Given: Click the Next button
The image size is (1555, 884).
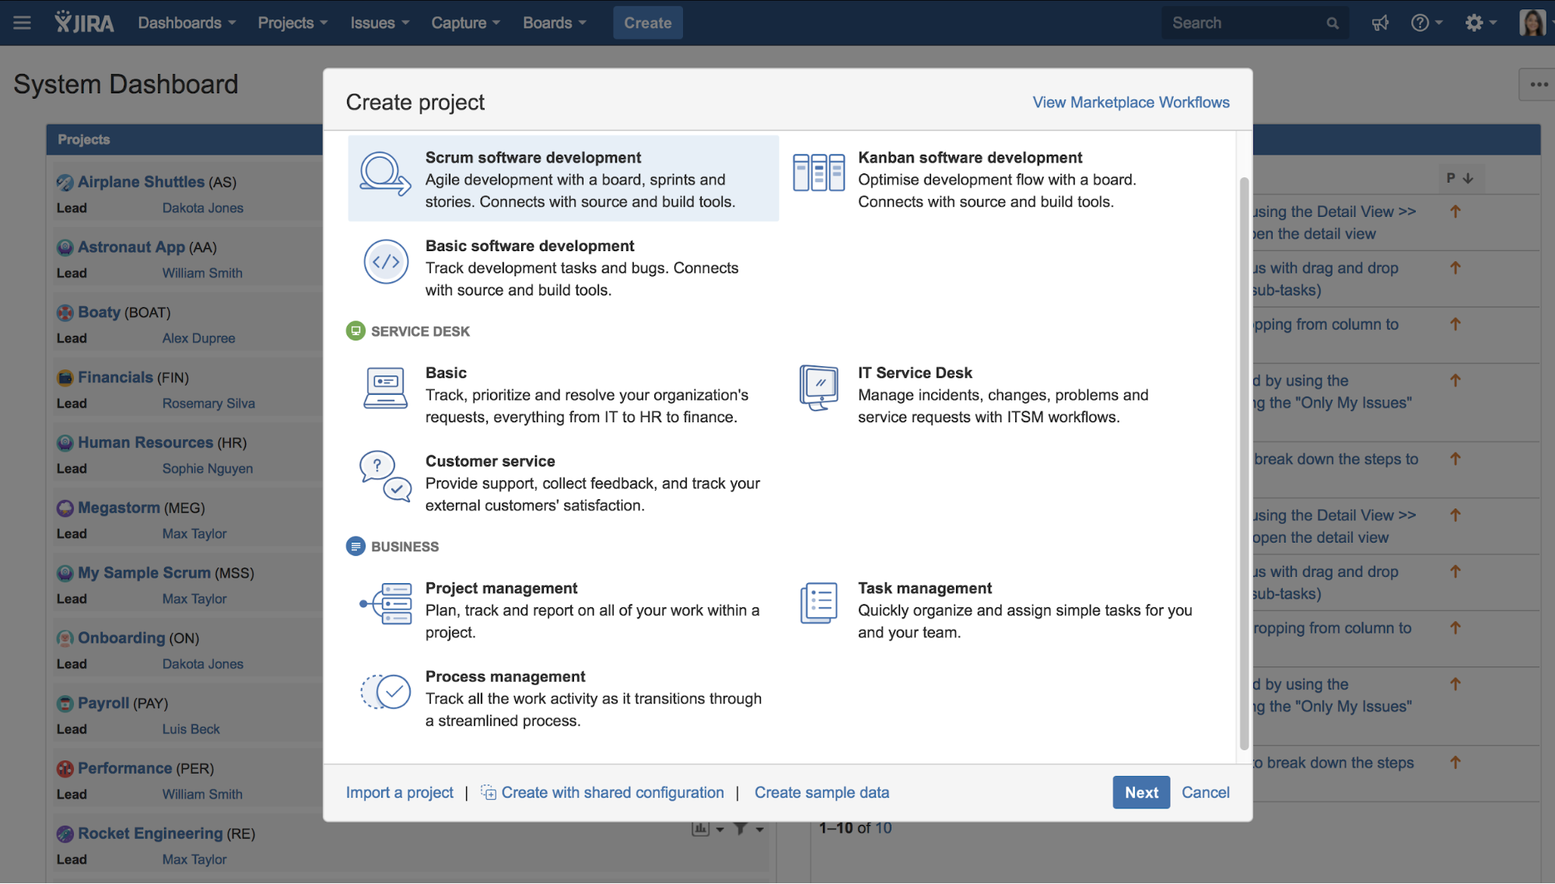Looking at the screenshot, I should (x=1140, y=792).
